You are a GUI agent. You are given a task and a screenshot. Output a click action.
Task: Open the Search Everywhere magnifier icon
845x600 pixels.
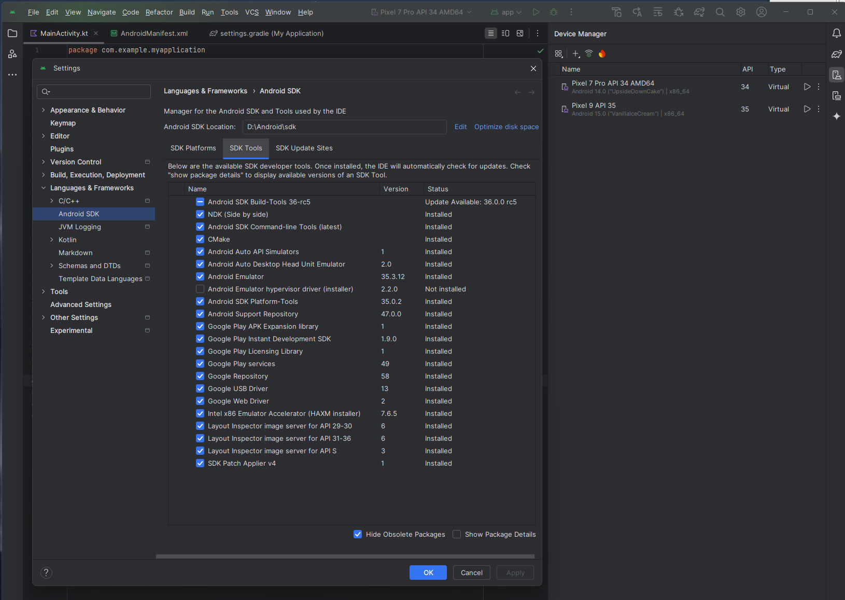tap(720, 12)
